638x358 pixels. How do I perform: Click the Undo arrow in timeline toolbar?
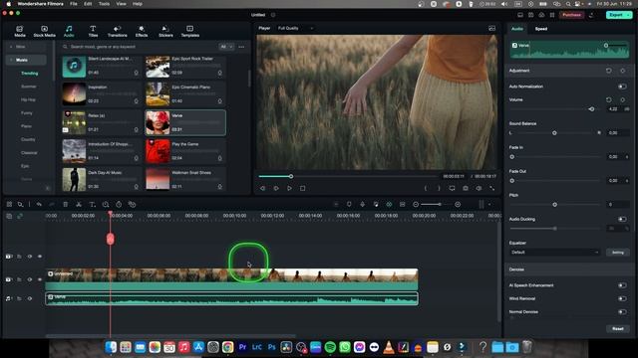pos(39,204)
